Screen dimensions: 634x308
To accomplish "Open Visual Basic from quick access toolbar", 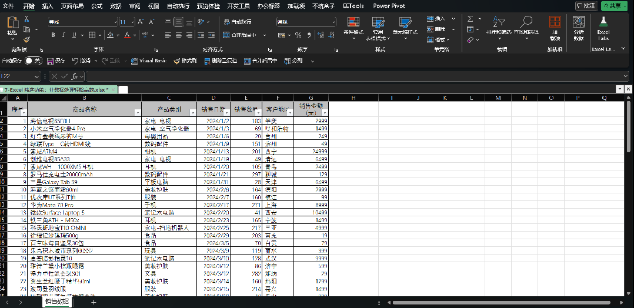I will coord(149,61).
